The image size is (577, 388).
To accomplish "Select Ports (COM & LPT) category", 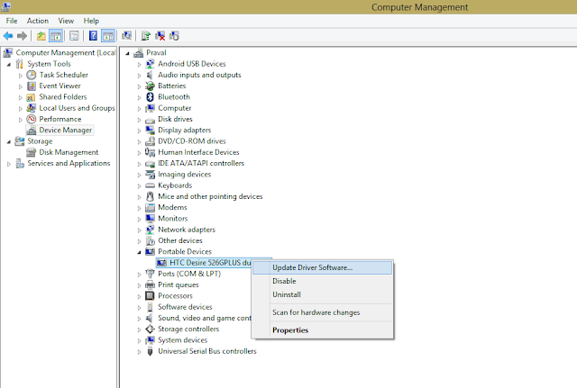I will coord(189,274).
